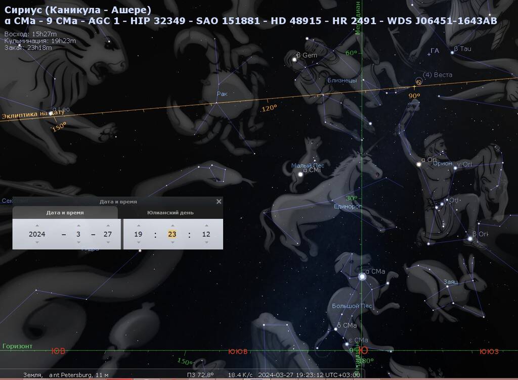
Task: Click the ПЗ 72.8° field of view value
Action: (200, 375)
